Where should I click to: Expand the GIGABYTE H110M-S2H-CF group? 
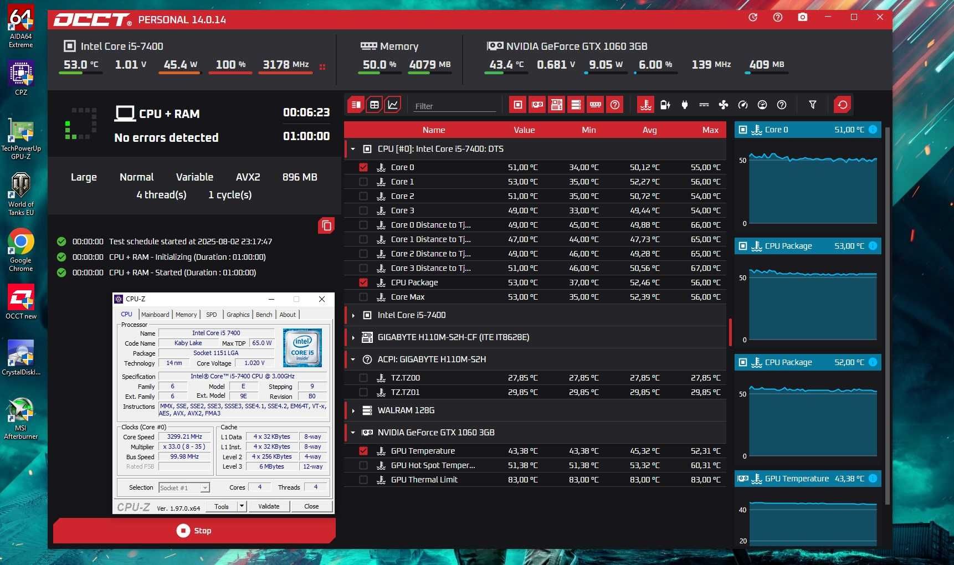[353, 337]
